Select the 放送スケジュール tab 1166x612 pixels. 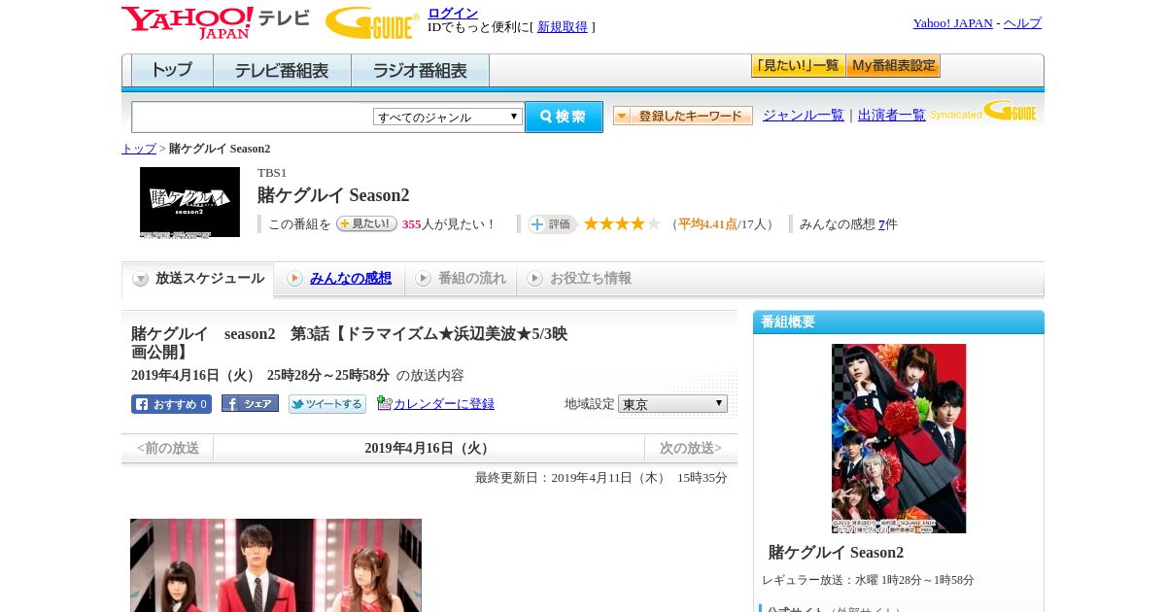point(198,279)
